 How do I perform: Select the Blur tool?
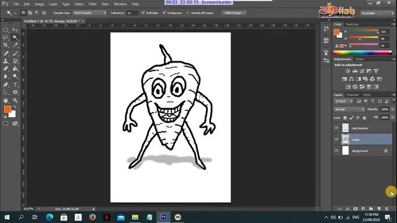6,76
